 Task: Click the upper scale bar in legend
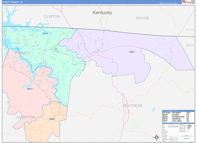(186, 136)
